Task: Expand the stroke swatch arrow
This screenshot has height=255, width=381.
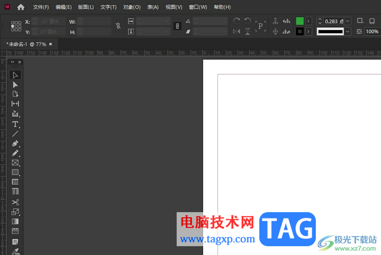Action: tap(308, 31)
